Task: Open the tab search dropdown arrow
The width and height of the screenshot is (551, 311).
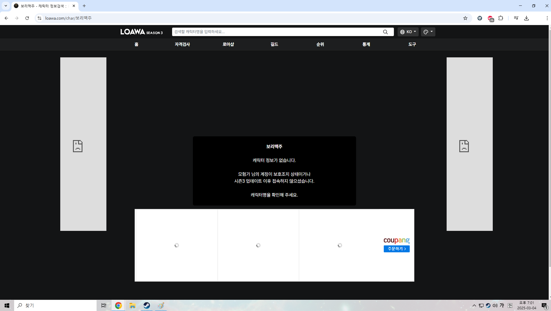Action: [6, 6]
